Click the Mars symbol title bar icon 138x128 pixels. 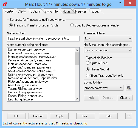tap(5, 4)
